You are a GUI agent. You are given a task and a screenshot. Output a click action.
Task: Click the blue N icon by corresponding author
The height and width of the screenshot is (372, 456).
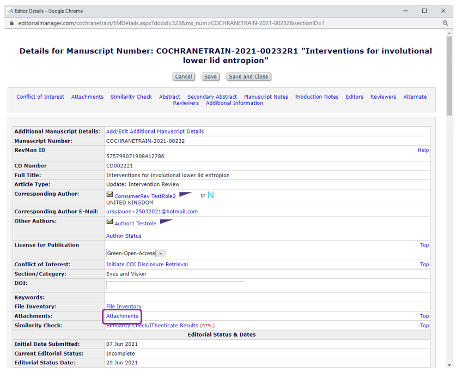[x=211, y=195]
